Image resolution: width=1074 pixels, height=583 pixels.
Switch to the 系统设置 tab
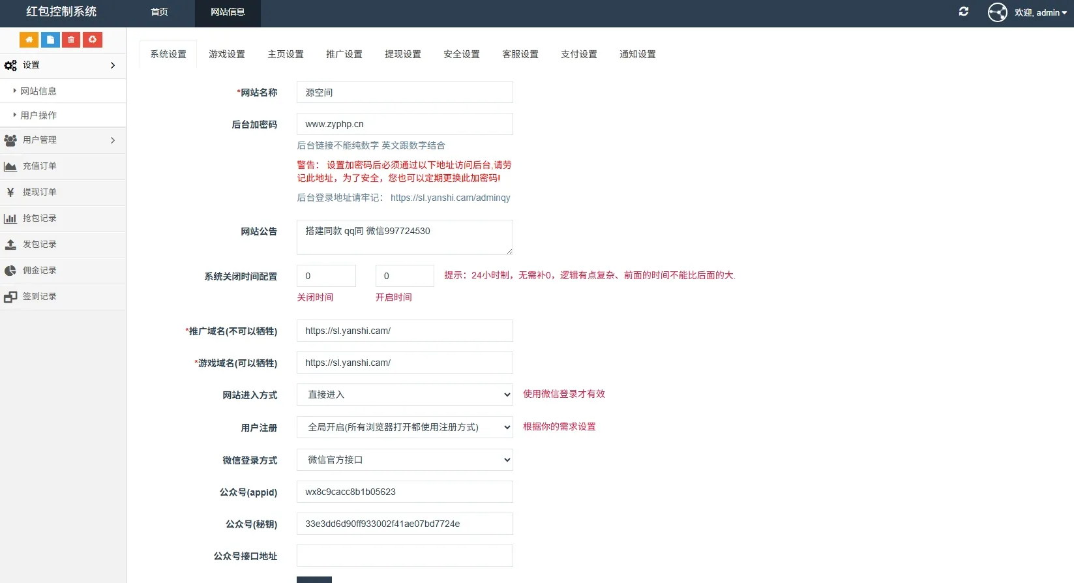pyautogui.click(x=168, y=54)
